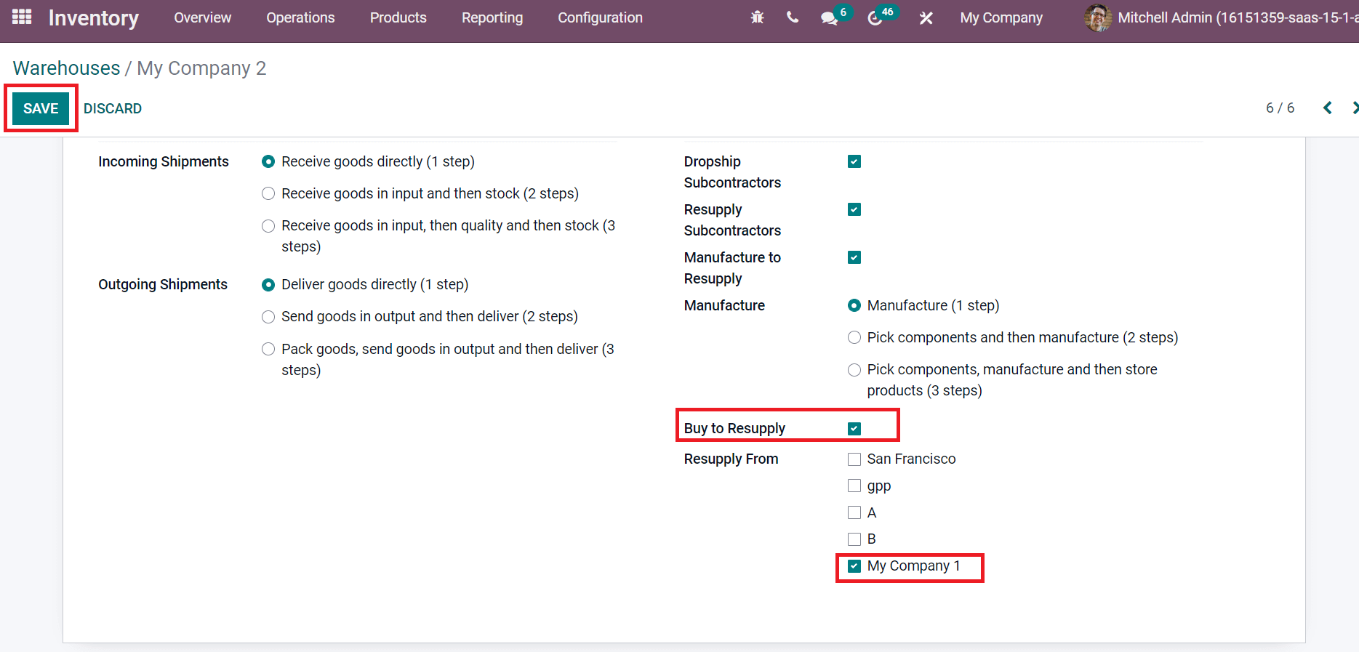Navigate to Warehouses breadcrumb link
The width and height of the screenshot is (1359, 652).
66,68
